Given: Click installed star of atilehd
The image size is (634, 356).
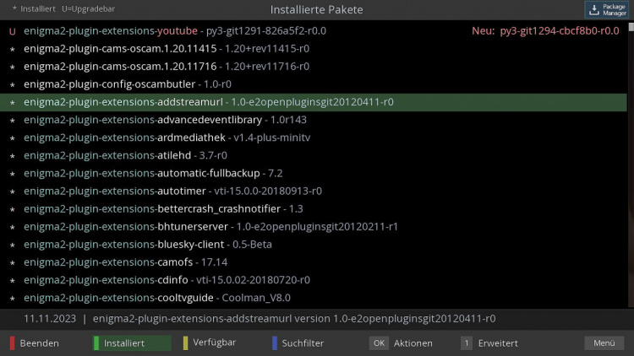Looking at the screenshot, I should coord(13,156).
